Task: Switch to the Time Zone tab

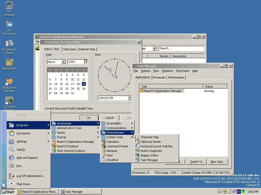Action: pos(69,49)
